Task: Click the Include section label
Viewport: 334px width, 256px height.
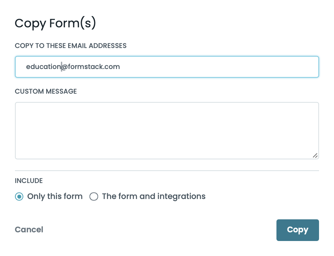Action: tap(29, 181)
